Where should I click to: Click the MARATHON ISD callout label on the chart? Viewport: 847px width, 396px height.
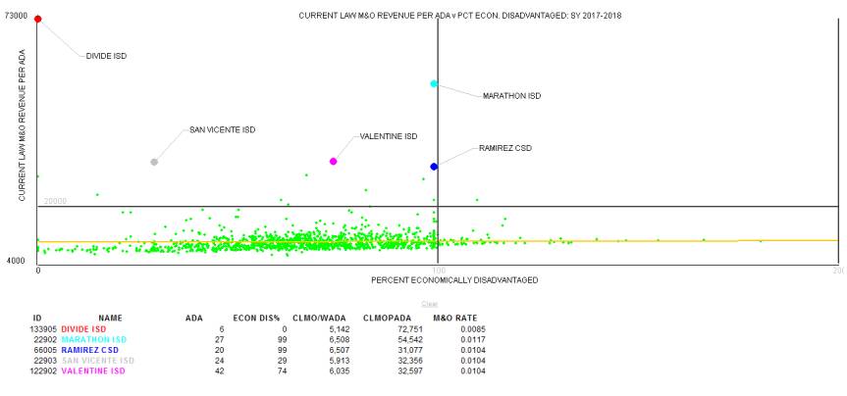511,96
